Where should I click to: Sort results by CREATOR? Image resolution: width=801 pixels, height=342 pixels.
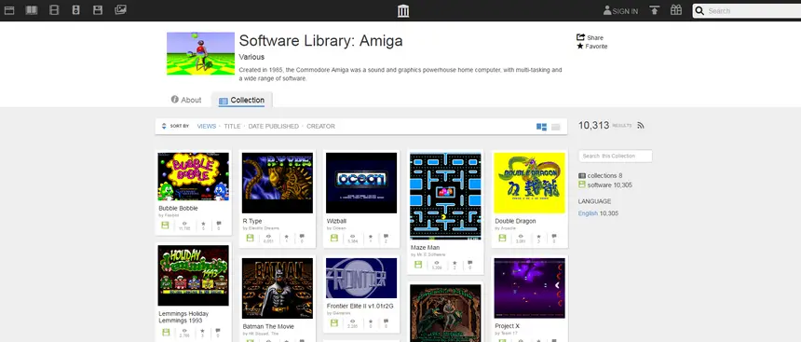coord(320,126)
